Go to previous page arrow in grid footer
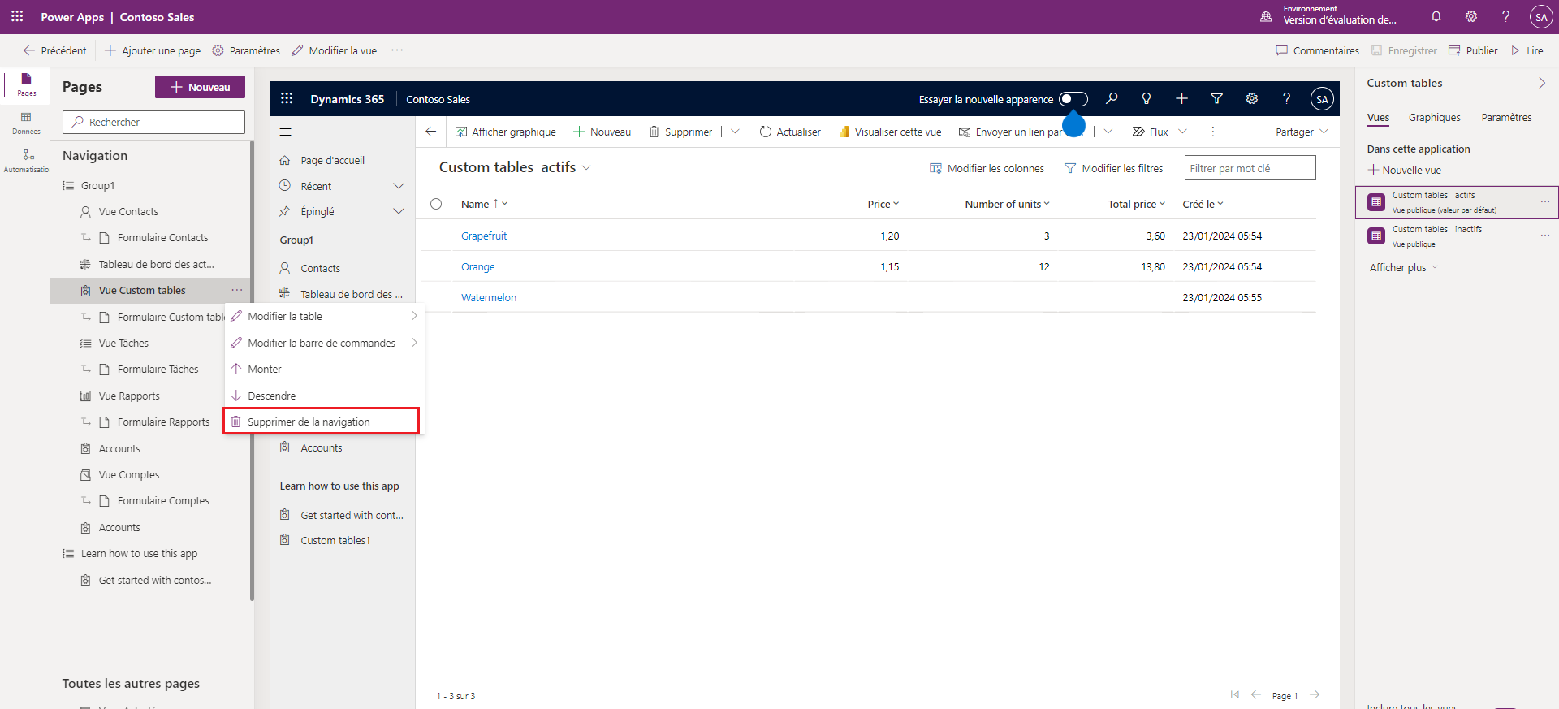1559x709 pixels. 1256,694
